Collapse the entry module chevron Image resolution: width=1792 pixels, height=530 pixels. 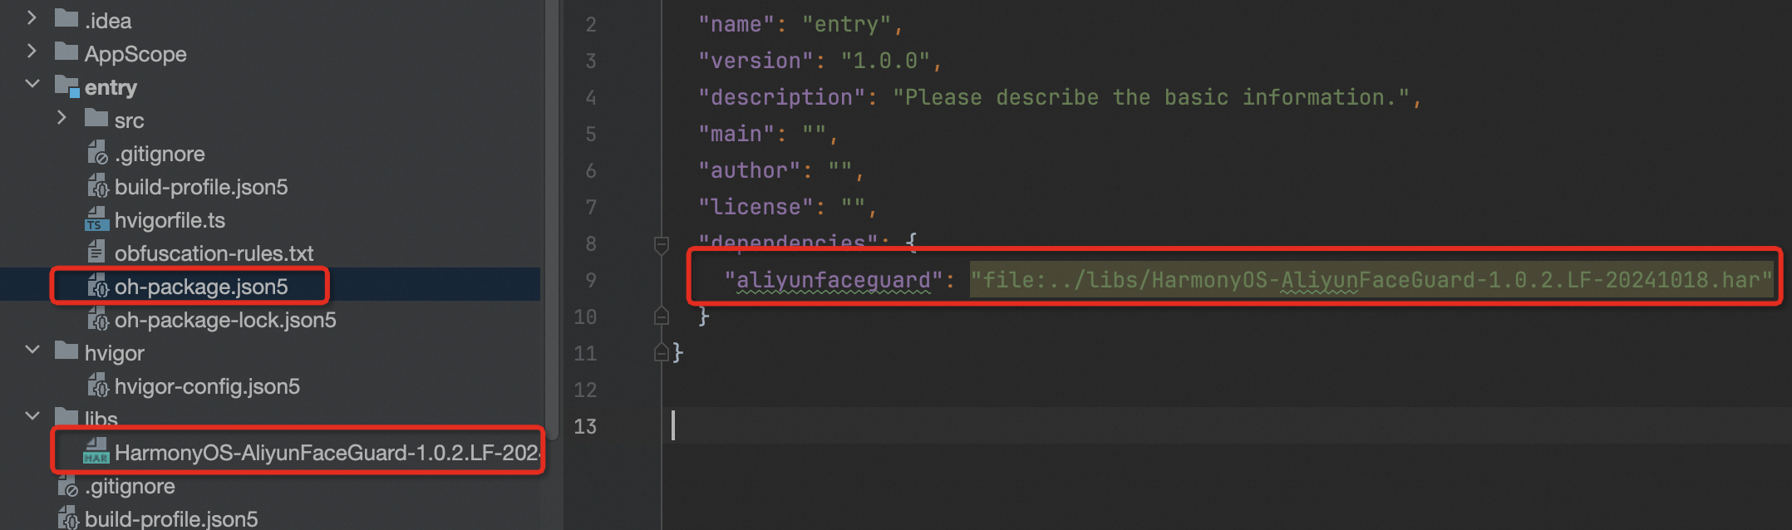32,84
